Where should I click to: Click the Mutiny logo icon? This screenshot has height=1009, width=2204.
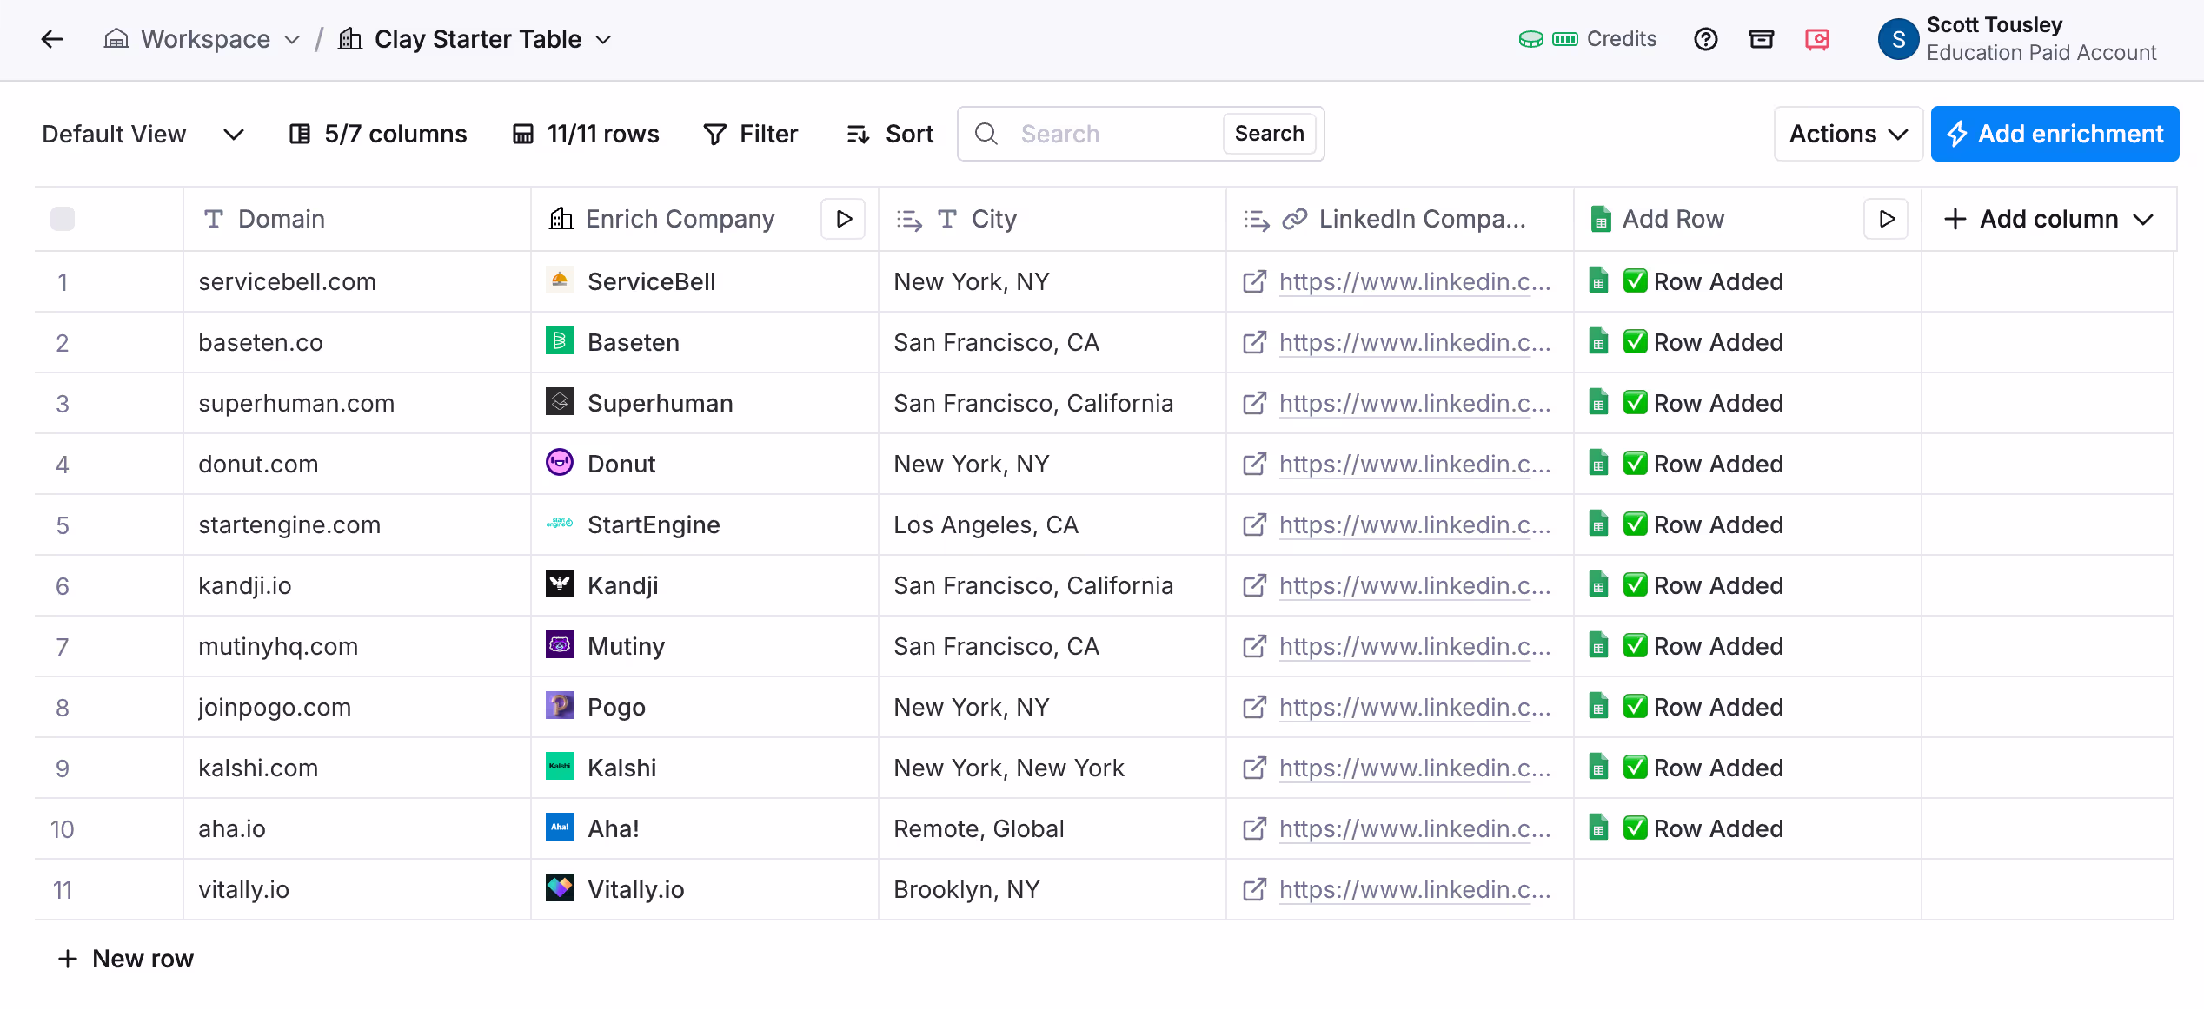click(559, 645)
